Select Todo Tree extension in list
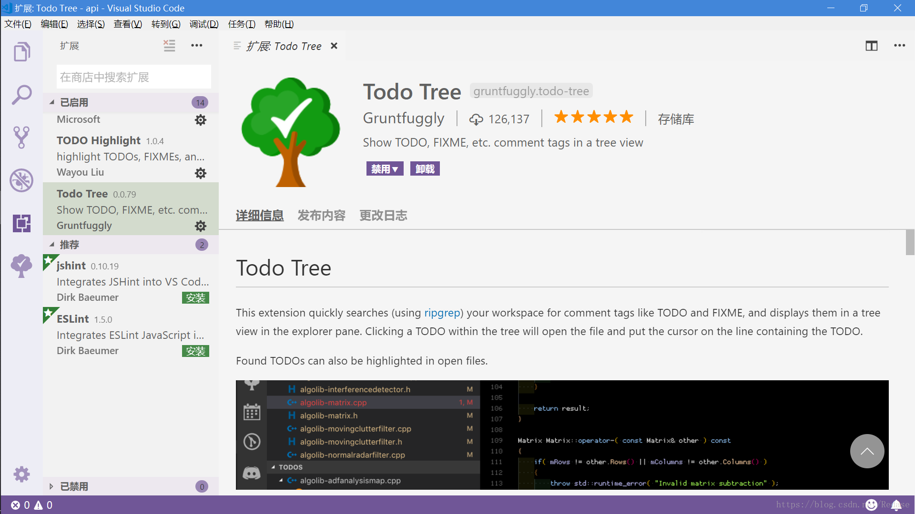The width and height of the screenshot is (915, 514). tap(131, 209)
